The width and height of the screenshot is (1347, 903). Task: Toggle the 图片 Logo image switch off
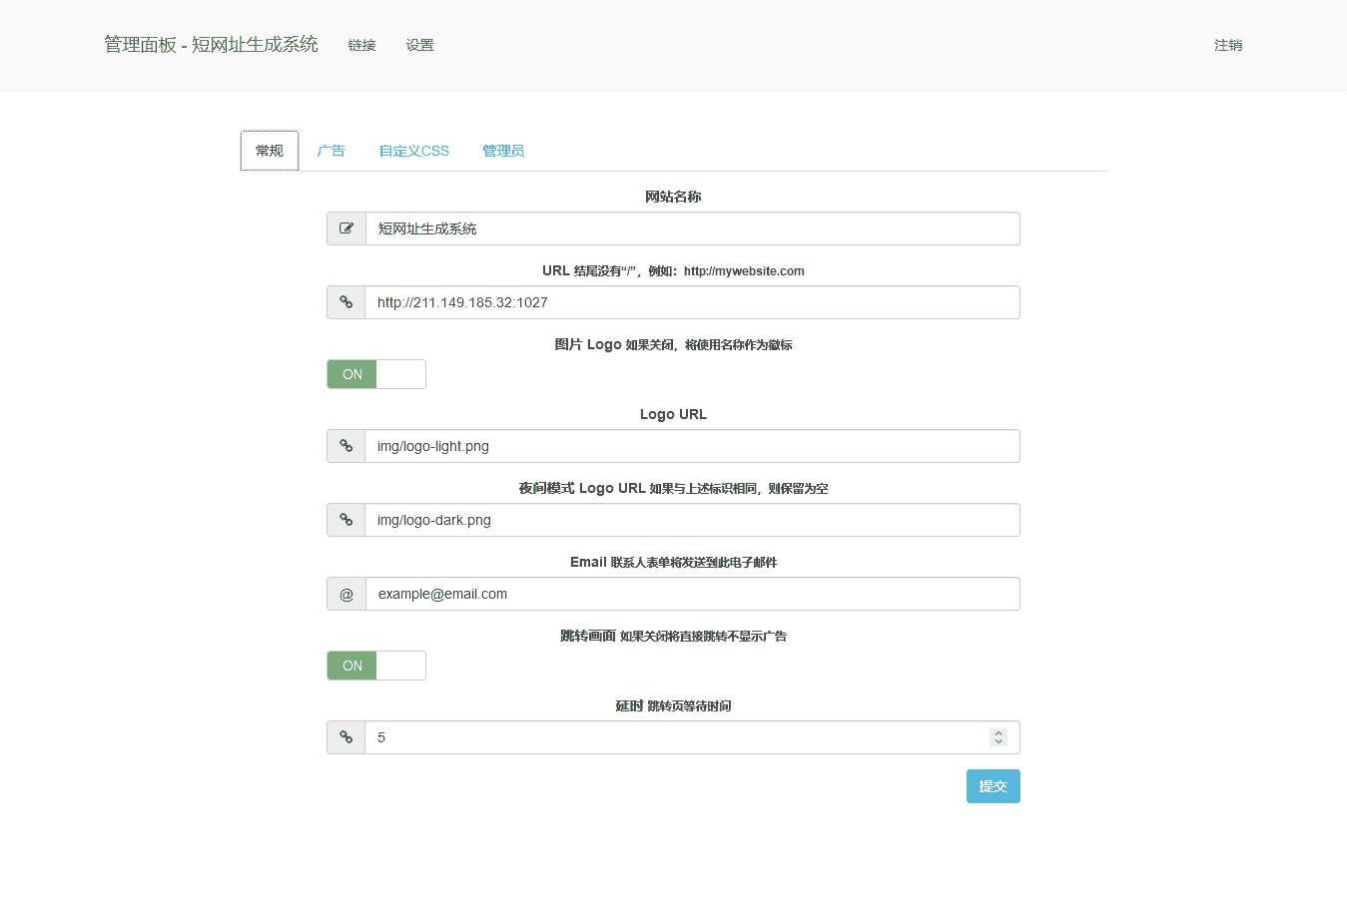(375, 374)
